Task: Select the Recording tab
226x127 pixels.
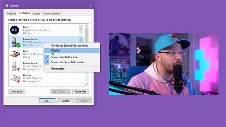Action: pyautogui.click(x=24, y=13)
